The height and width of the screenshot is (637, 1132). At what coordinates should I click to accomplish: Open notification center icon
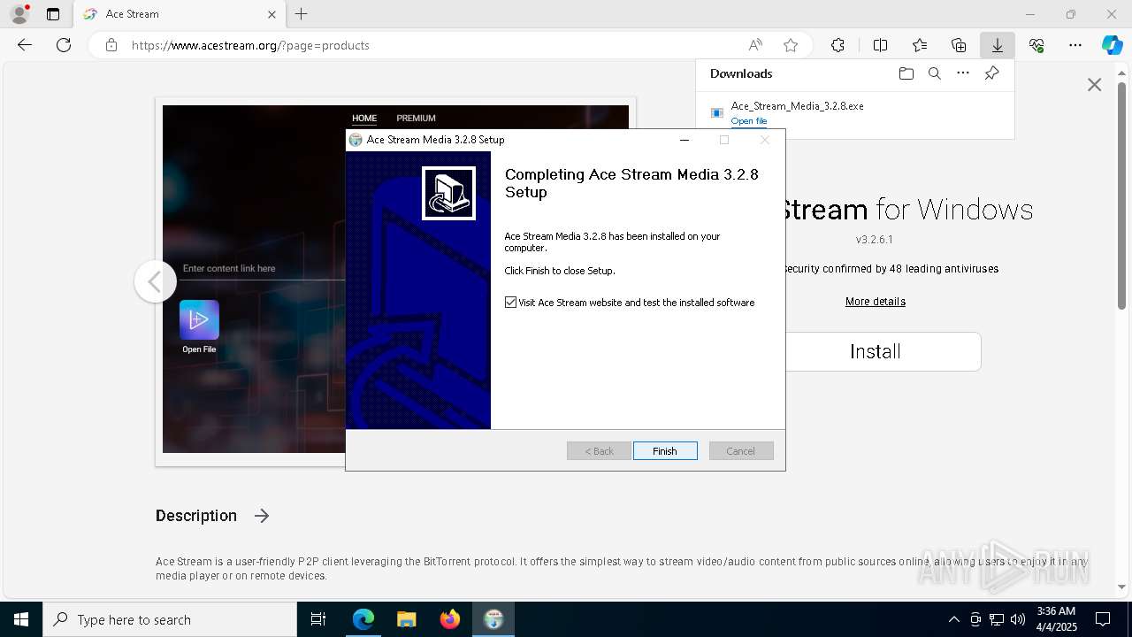pos(1103,619)
